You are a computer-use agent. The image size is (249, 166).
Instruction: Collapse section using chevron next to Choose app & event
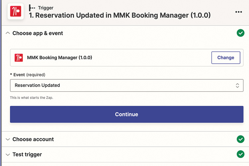8,33
